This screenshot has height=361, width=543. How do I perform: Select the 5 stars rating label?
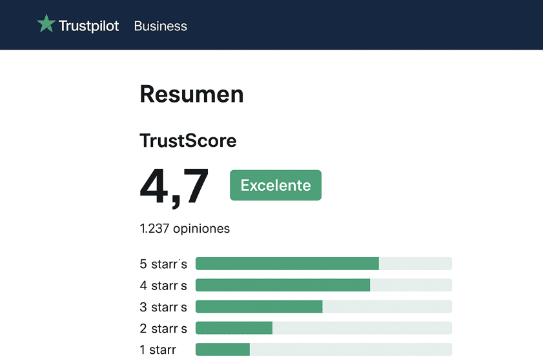click(x=163, y=264)
